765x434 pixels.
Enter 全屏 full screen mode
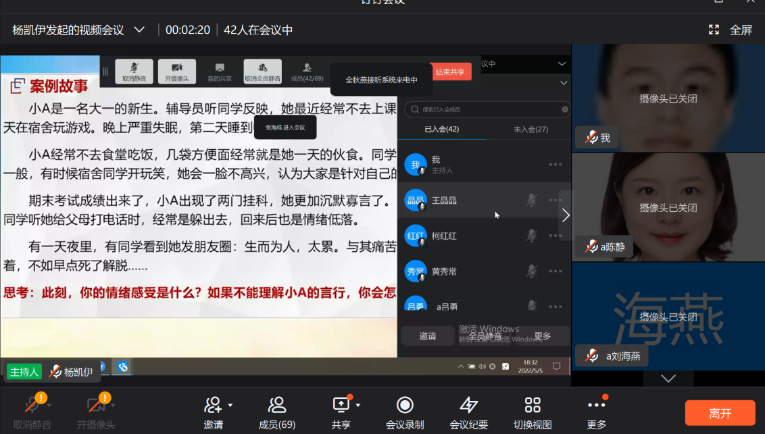pyautogui.click(x=741, y=30)
